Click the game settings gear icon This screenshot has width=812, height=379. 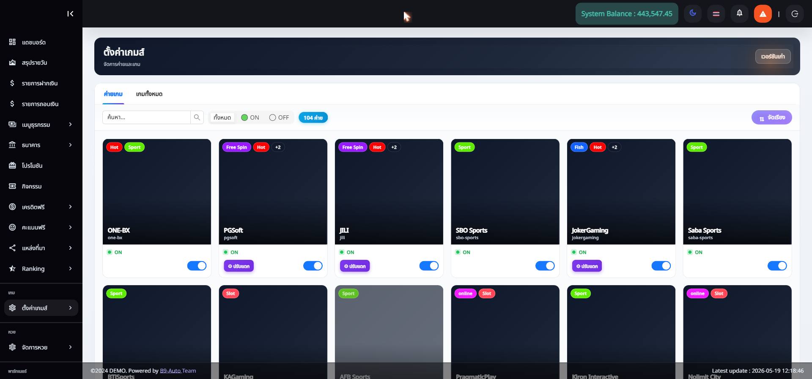12,308
